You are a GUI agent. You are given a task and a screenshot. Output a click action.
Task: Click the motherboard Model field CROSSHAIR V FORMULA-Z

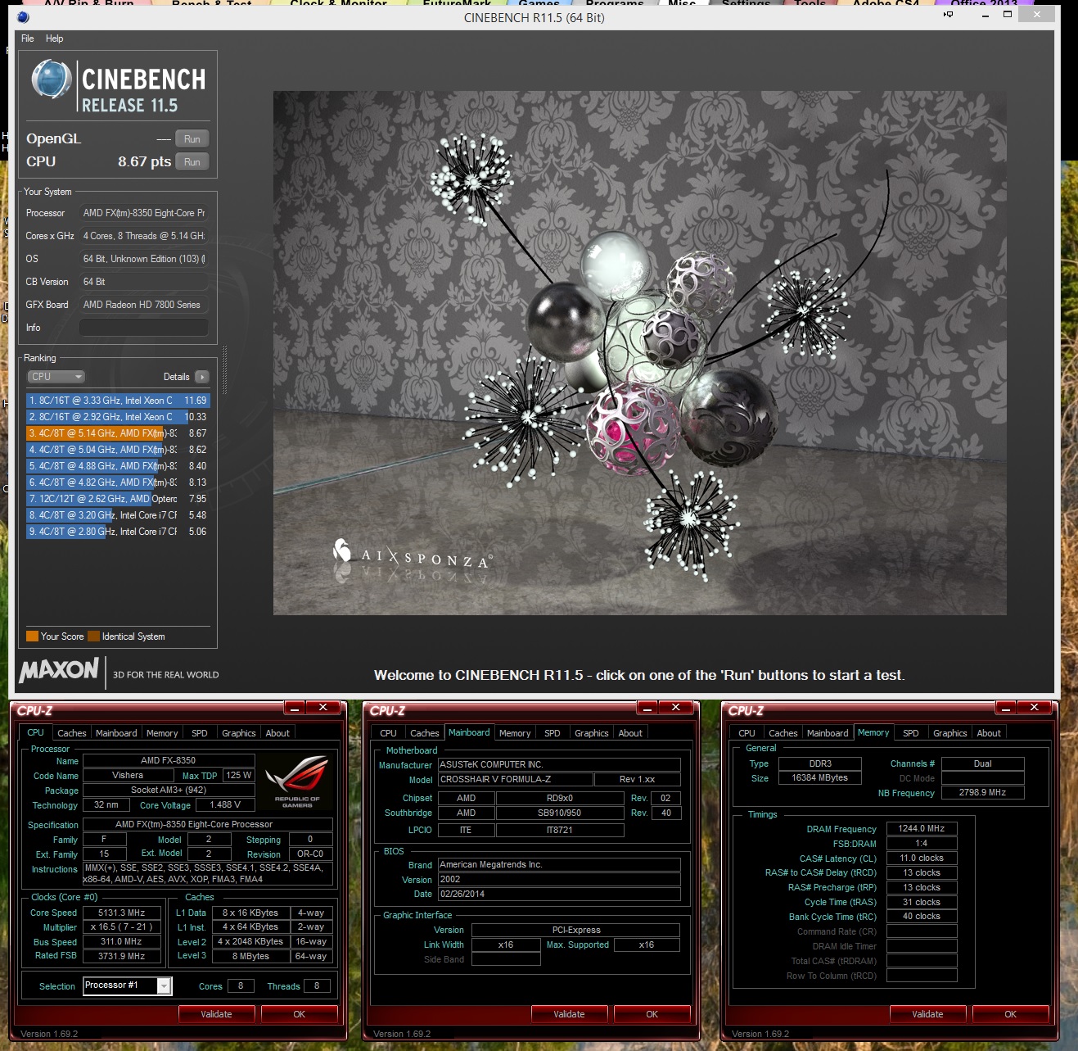click(x=516, y=780)
